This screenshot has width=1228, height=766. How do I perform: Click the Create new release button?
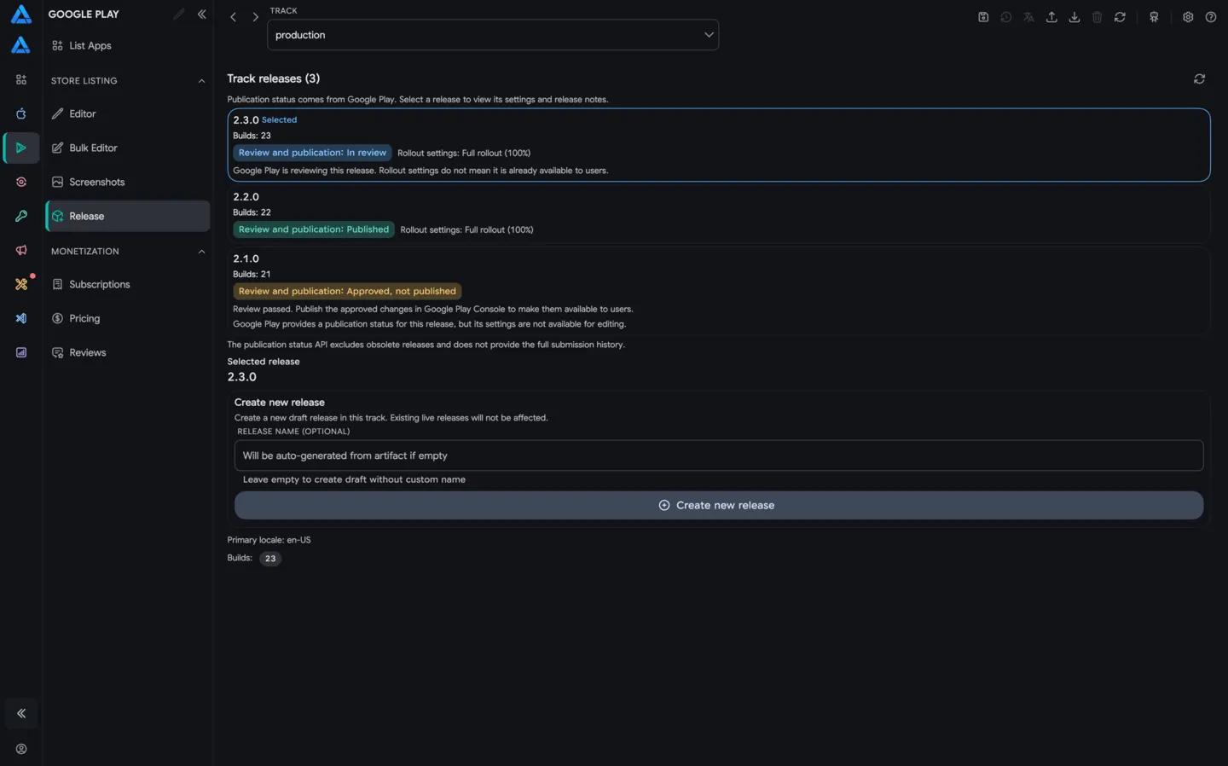click(x=719, y=505)
